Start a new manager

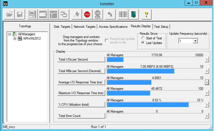(32, 14)
